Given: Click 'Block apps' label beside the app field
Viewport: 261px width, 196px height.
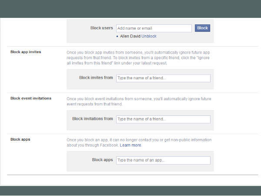Looking at the screenshot, I should point(102,160).
